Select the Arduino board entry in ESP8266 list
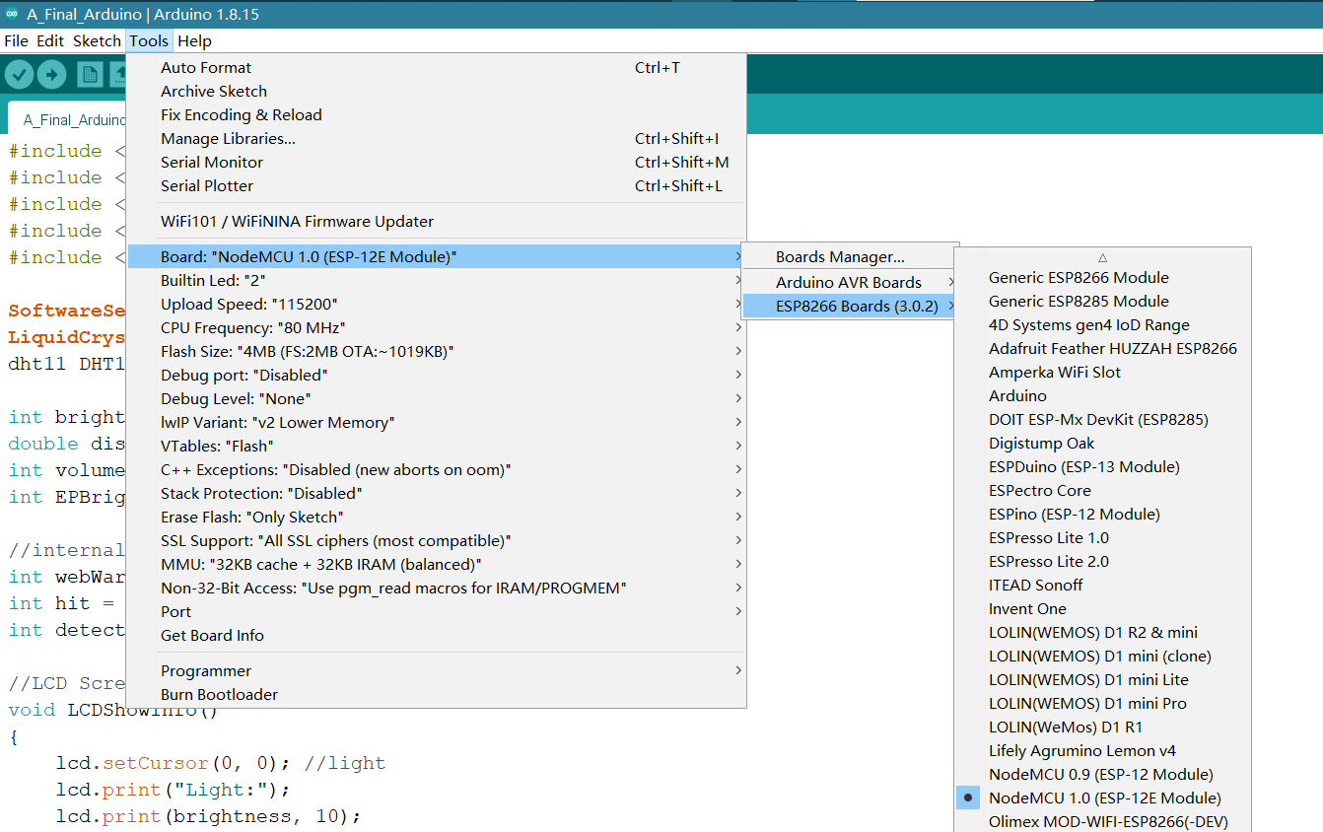Viewport: 1323px width, 832px height. 1103,396
